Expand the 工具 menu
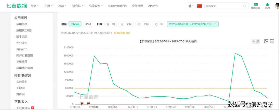The width and height of the screenshot is (279, 110). point(48,6)
